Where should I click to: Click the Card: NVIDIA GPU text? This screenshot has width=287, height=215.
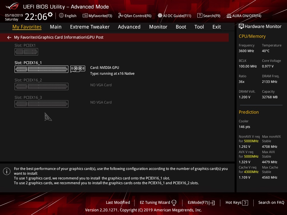[105, 68]
